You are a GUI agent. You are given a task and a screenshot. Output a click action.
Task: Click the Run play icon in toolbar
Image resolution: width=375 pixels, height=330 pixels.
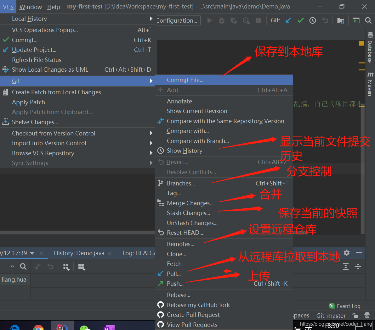coord(209,20)
